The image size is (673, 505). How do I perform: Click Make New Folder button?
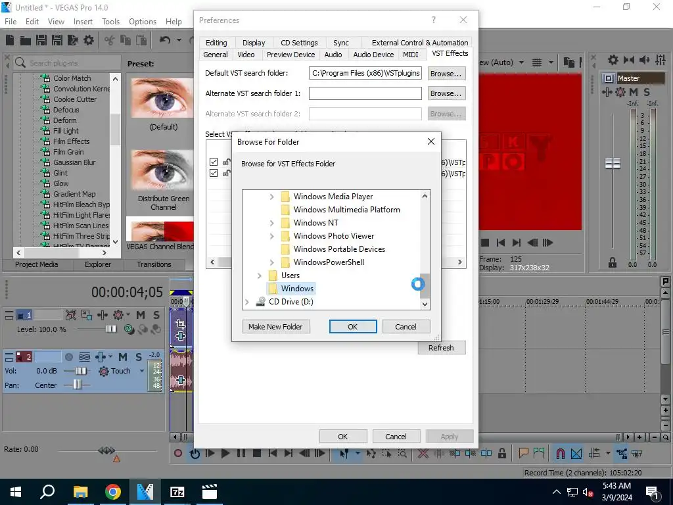275,327
